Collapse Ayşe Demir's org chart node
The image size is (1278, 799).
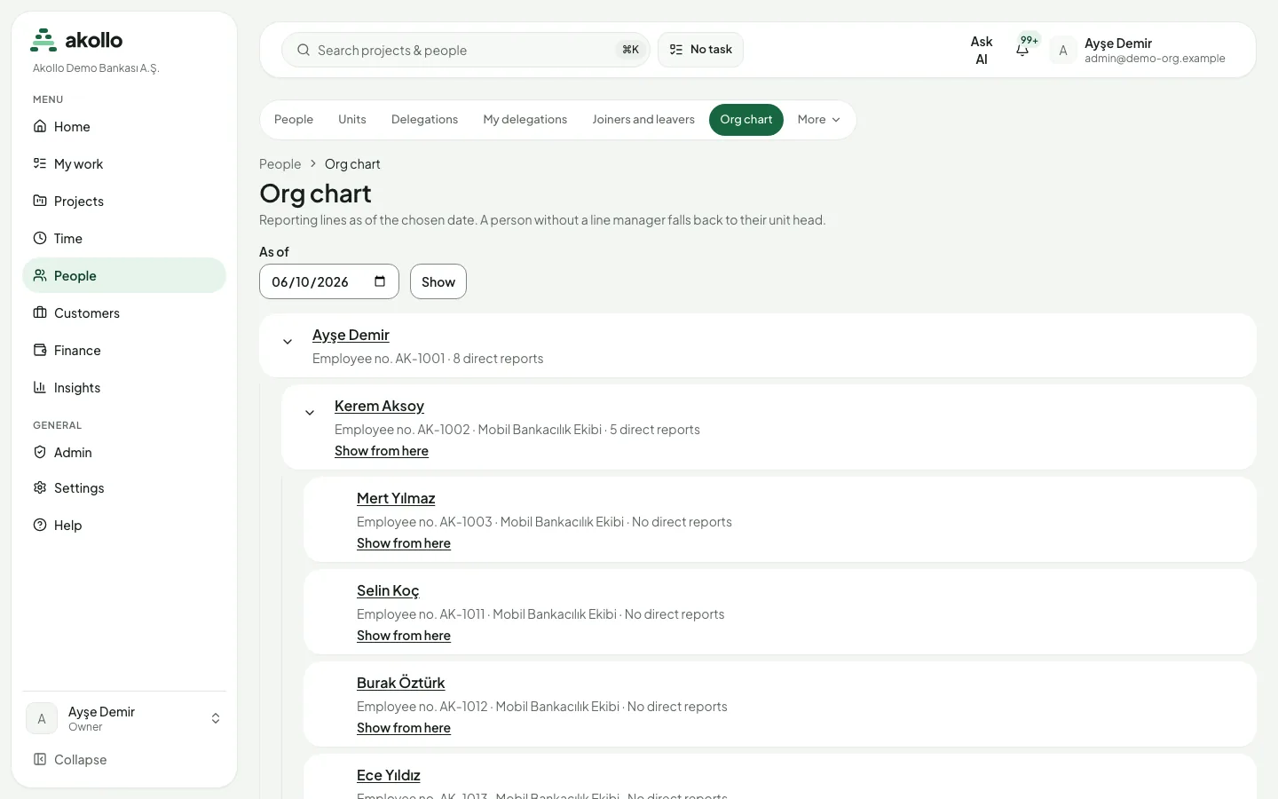tap(288, 342)
